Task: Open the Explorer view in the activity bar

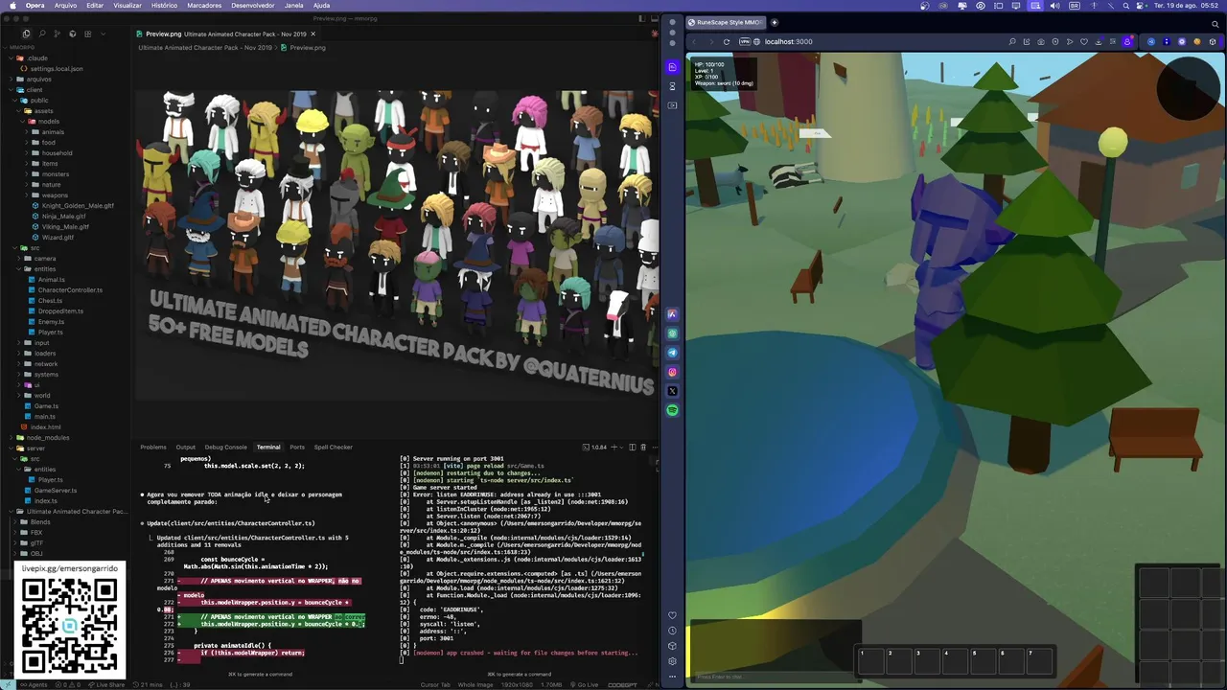Action: [26, 34]
